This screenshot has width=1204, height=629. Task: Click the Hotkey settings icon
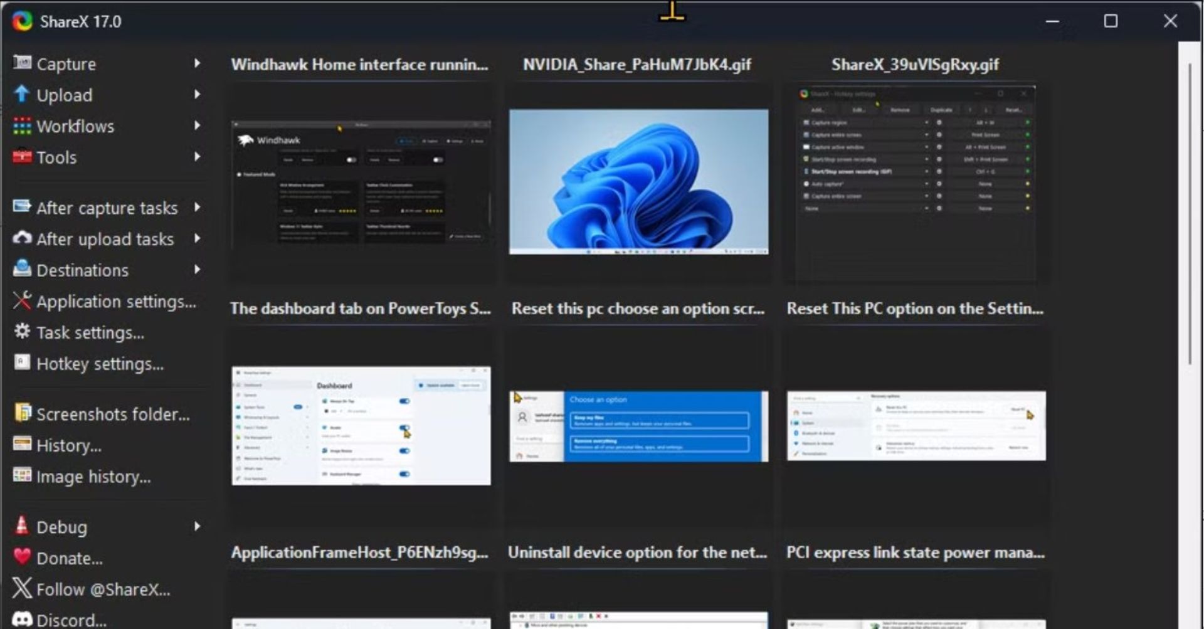pos(22,362)
